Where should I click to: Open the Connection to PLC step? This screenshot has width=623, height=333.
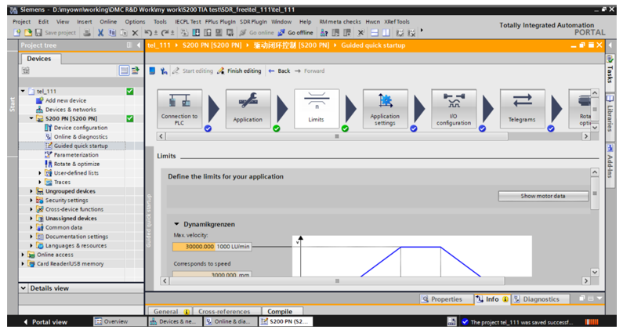pyautogui.click(x=179, y=108)
